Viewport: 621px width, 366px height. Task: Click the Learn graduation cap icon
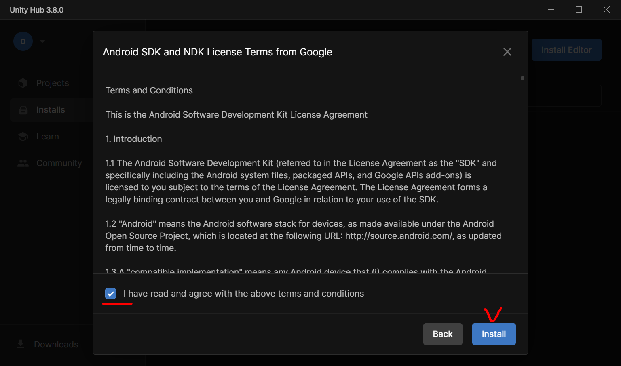pyautogui.click(x=23, y=137)
